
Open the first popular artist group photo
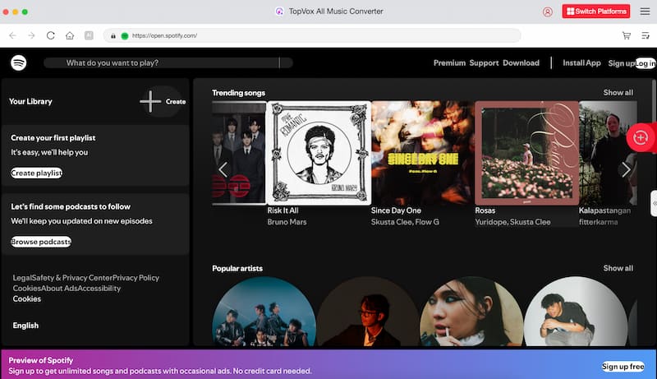click(264, 312)
